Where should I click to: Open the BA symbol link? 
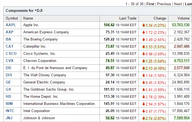click(x=9, y=39)
